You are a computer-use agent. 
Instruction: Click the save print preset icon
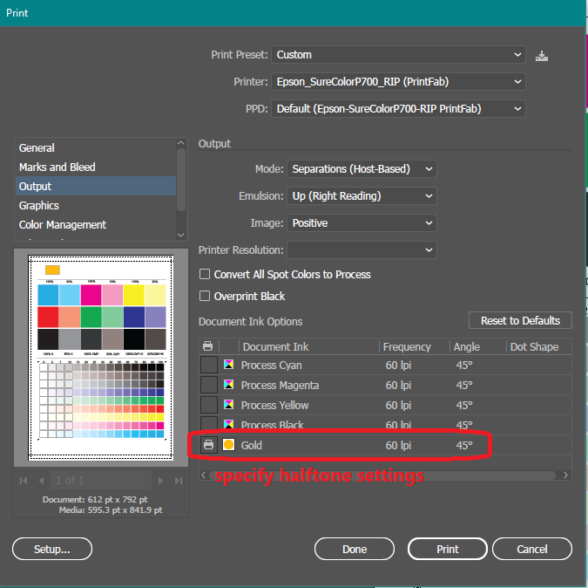pyautogui.click(x=542, y=55)
